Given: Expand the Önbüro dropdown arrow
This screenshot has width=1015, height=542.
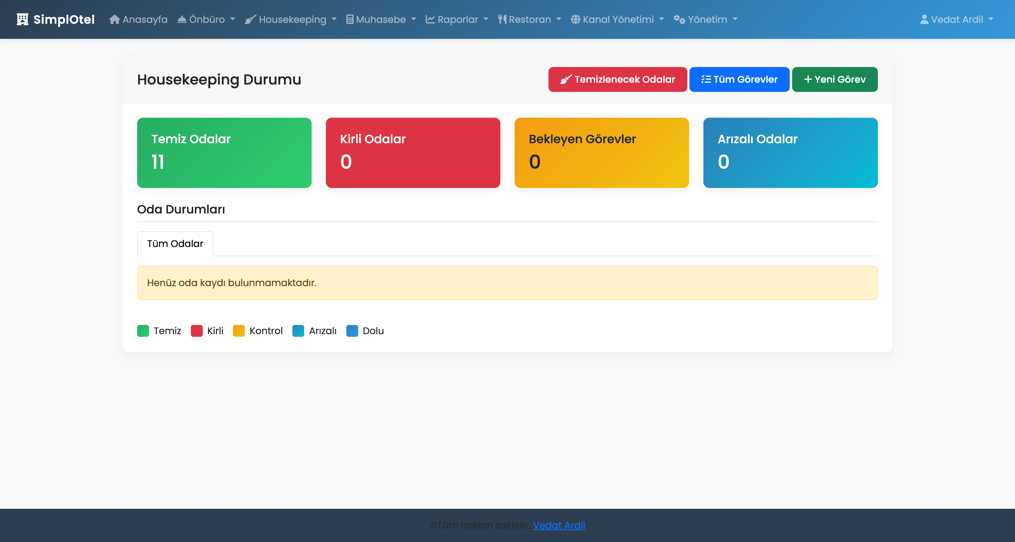Looking at the screenshot, I should pyautogui.click(x=232, y=19).
